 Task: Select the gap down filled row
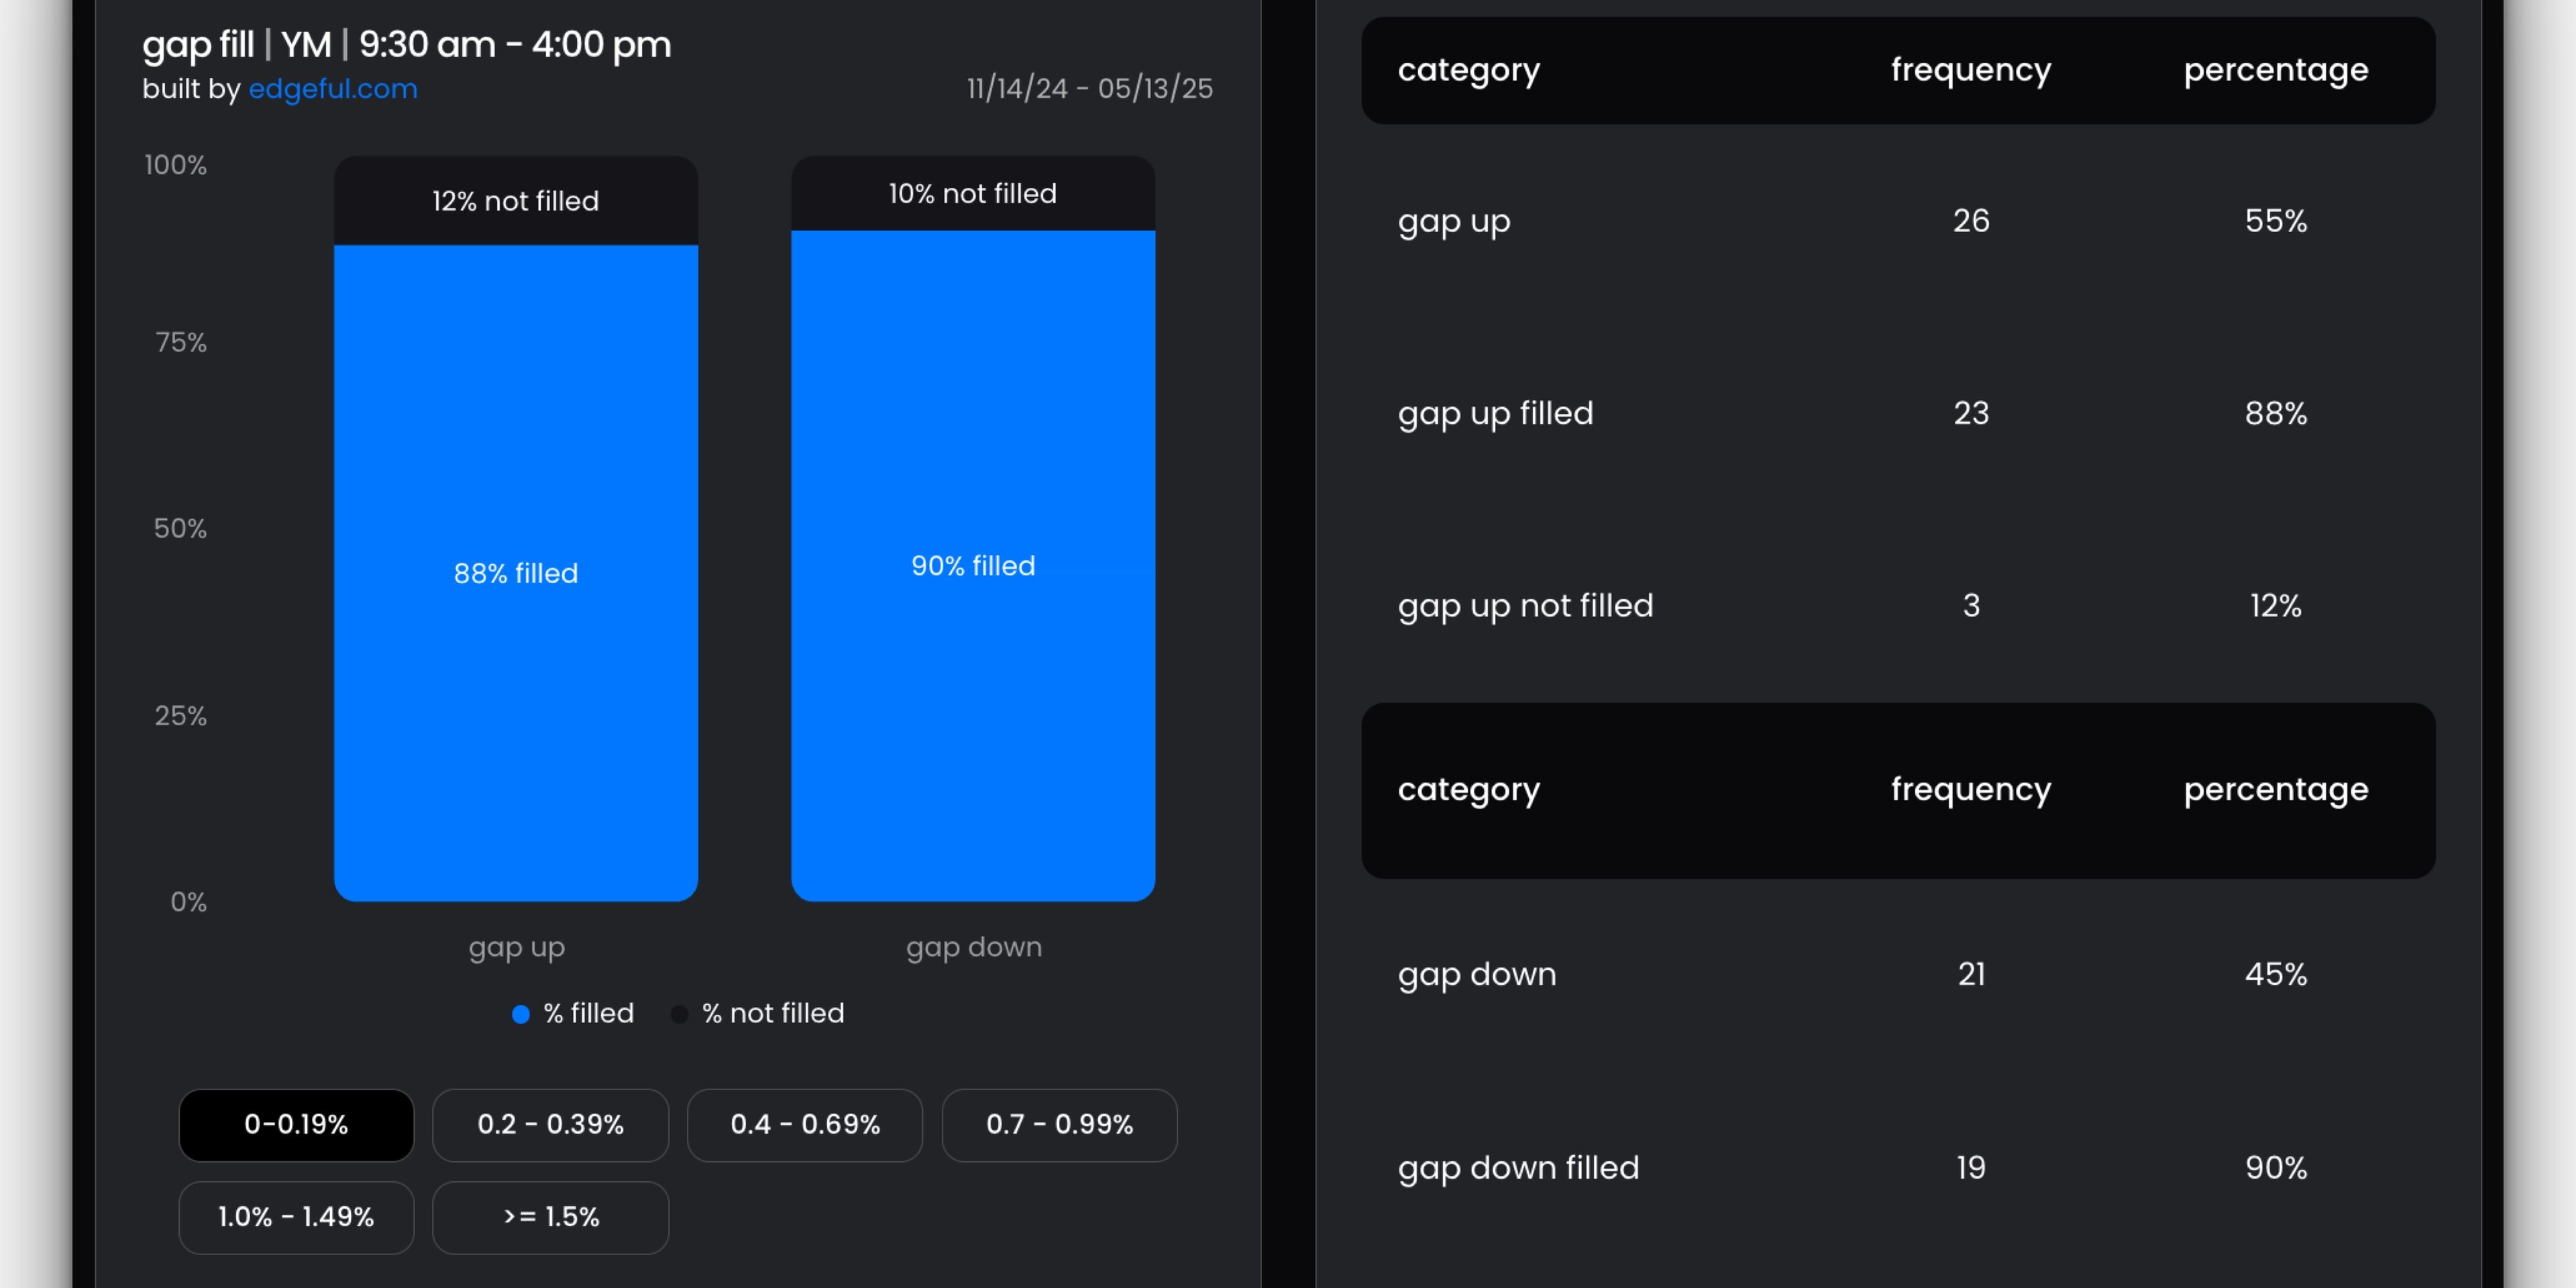(x=1897, y=1167)
